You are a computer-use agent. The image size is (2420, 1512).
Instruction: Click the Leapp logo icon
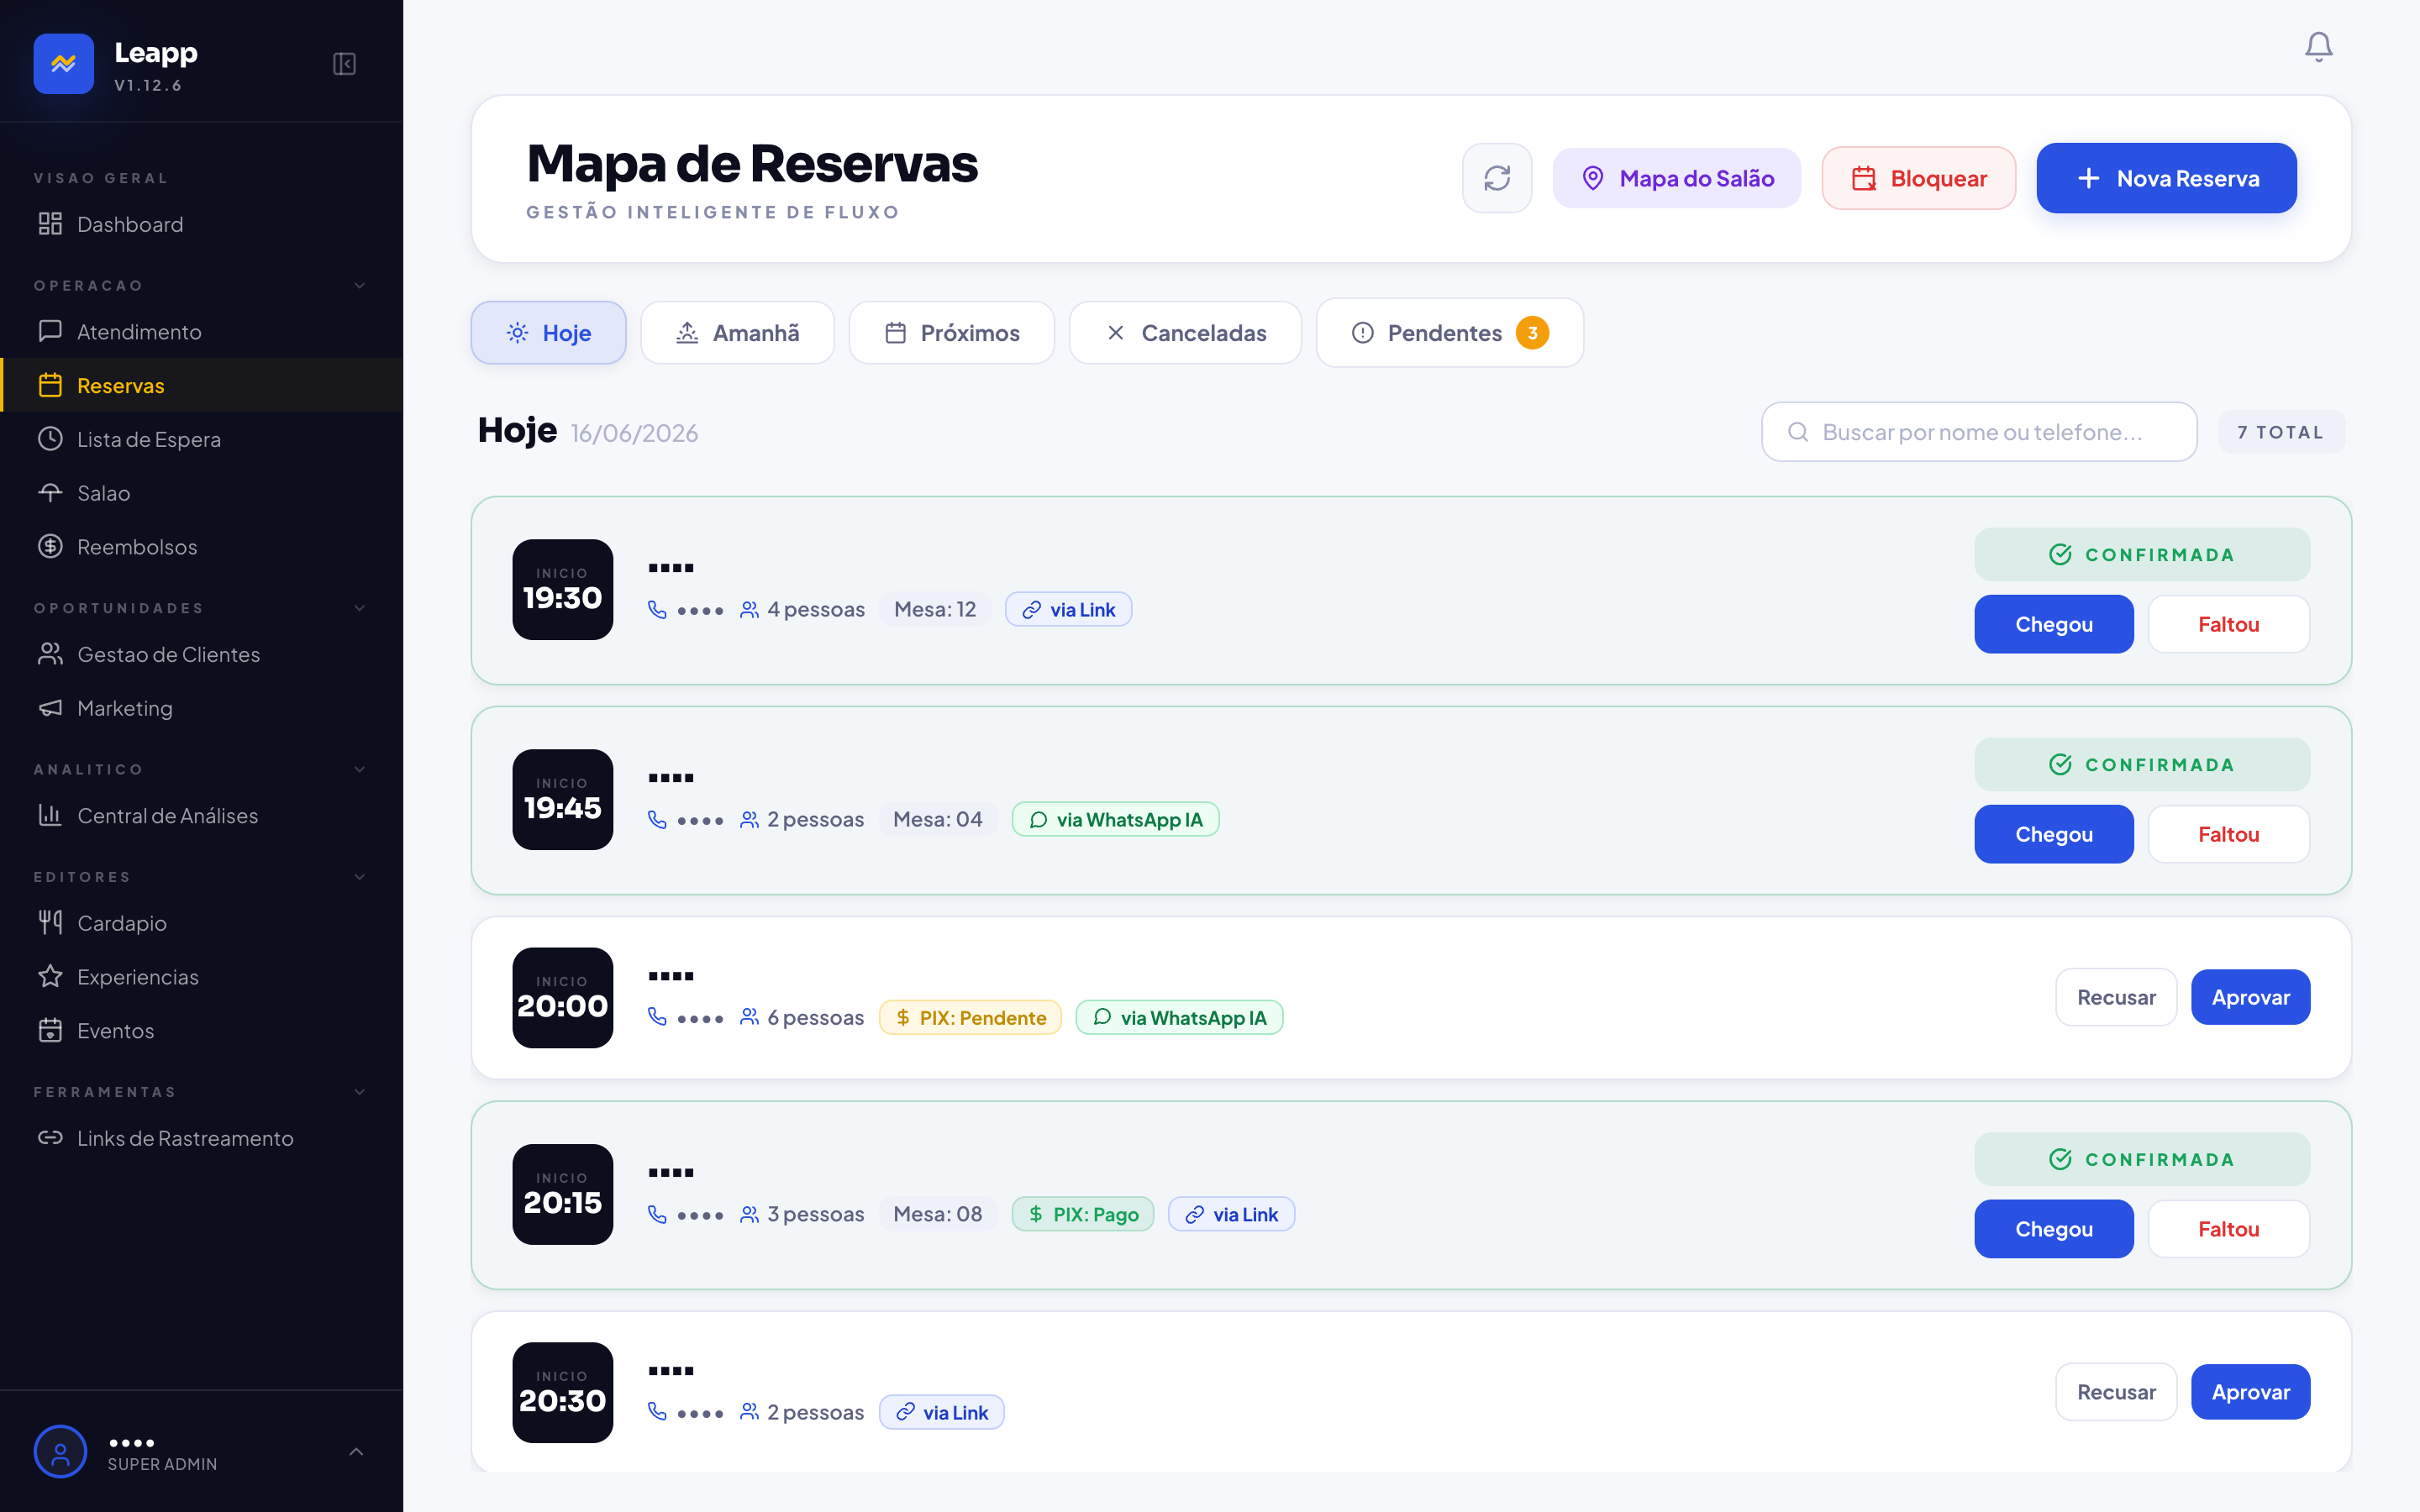(x=63, y=64)
